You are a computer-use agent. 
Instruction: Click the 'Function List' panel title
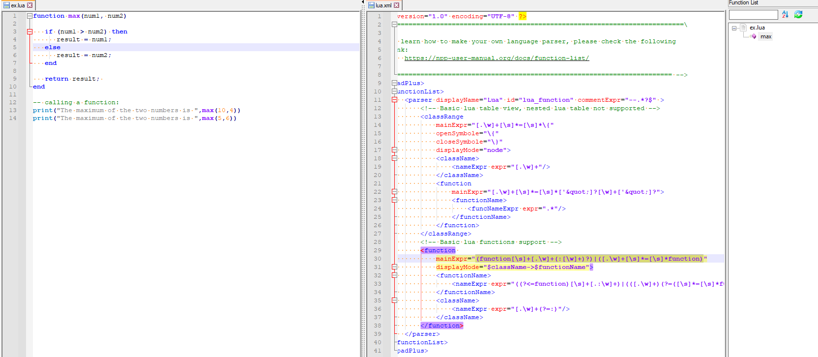pos(743,3)
